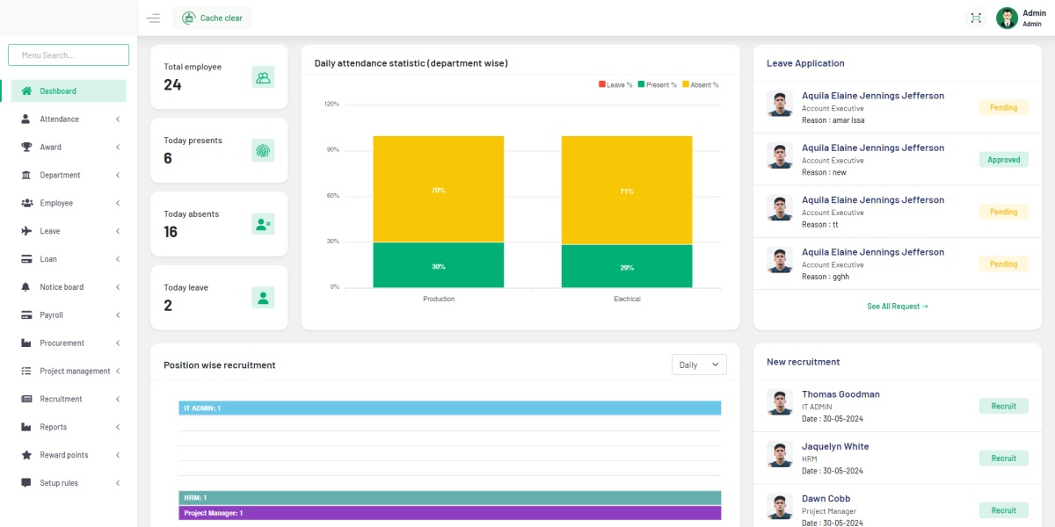The height and width of the screenshot is (527, 1055).
Task: Toggle the Leave % legend series
Action: pos(615,84)
